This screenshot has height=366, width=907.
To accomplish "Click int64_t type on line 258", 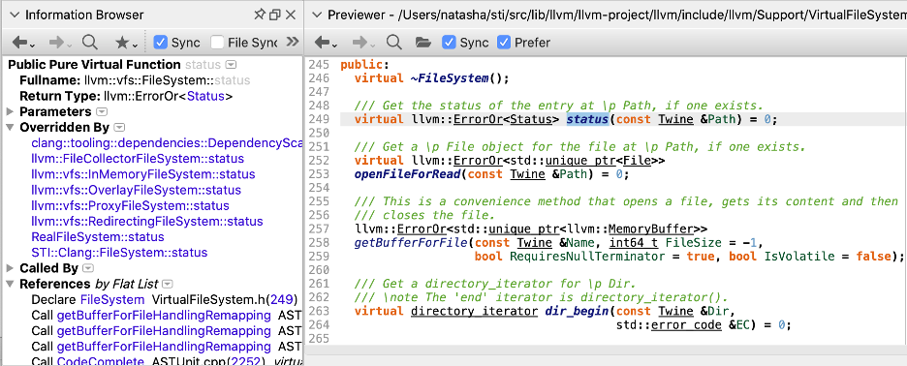I will click(x=634, y=242).
